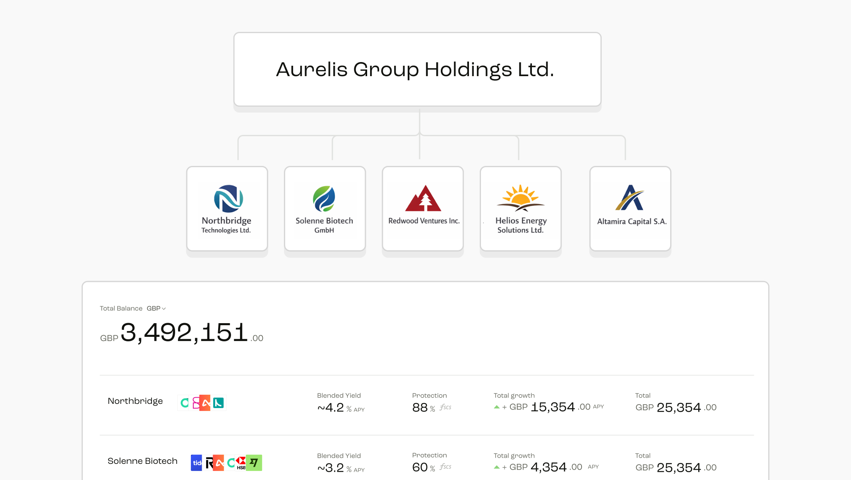Click the Tide bank icon in Solenne row

click(x=196, y=463)
